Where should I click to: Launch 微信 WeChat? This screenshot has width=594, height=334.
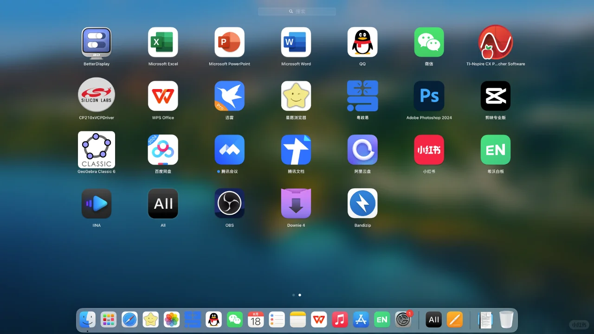click(429, 42)
